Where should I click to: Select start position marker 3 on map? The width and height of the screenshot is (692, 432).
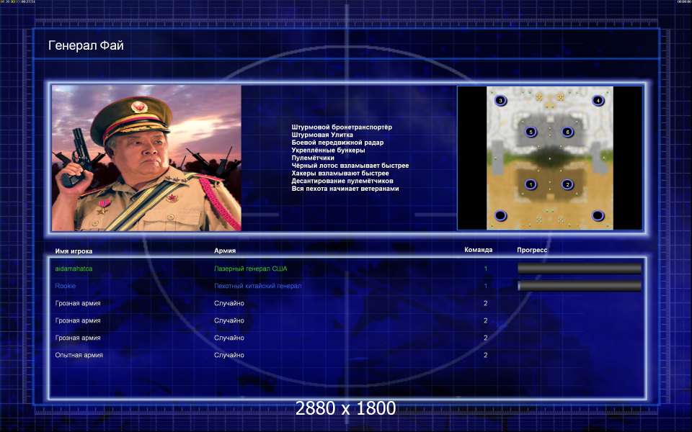pyautogui.click(x=500, y=101)
